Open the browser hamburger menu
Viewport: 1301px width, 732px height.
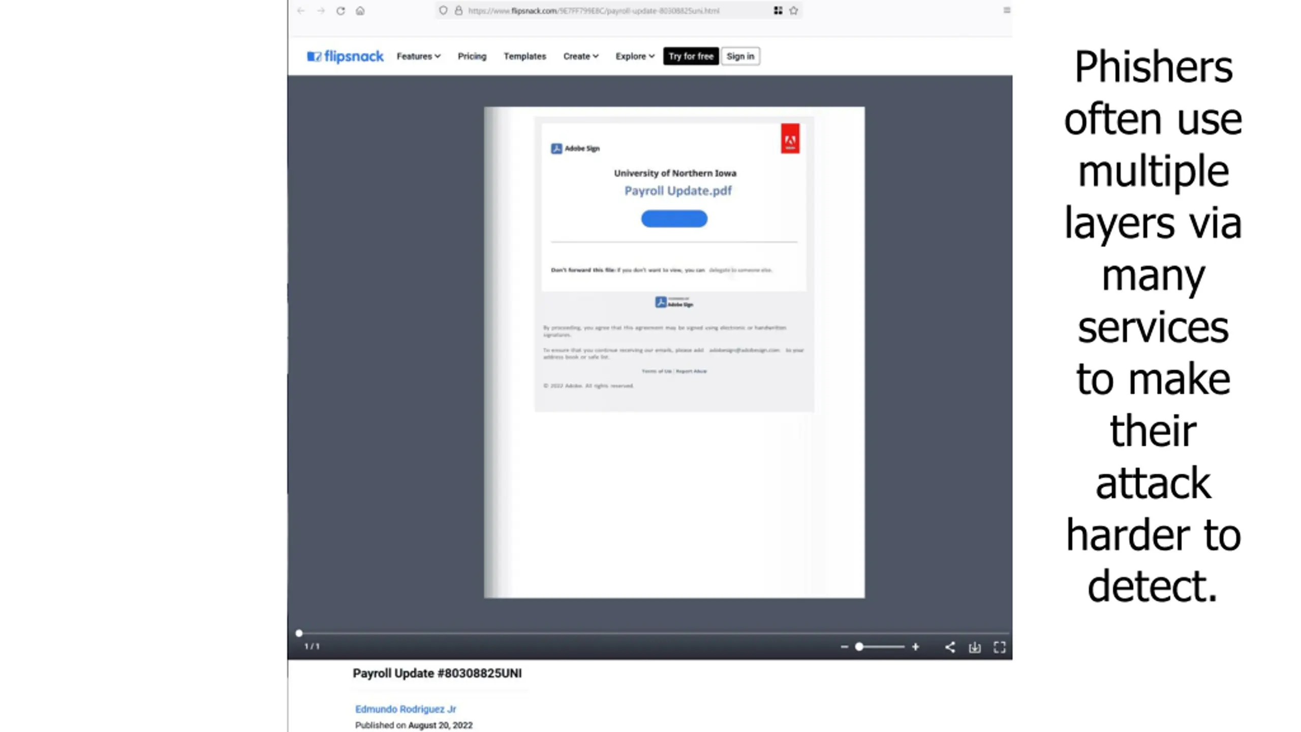(1006, 10)
